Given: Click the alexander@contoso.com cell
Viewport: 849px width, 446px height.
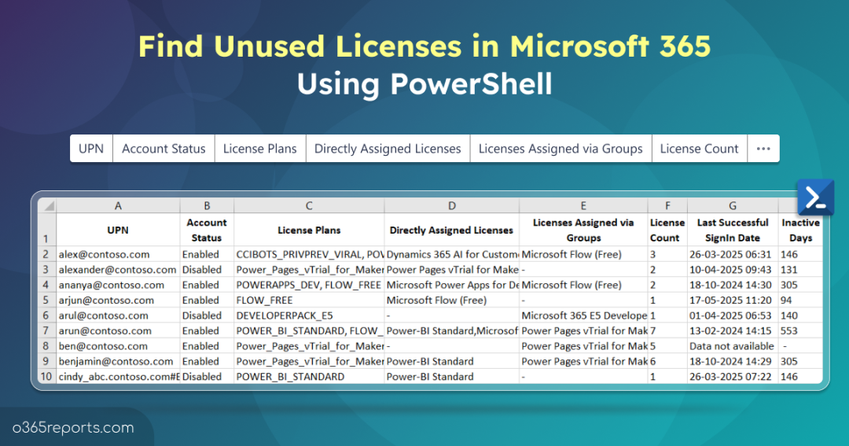Looking at the screenshot, I should pyautogui.click(x=118, y=269).
